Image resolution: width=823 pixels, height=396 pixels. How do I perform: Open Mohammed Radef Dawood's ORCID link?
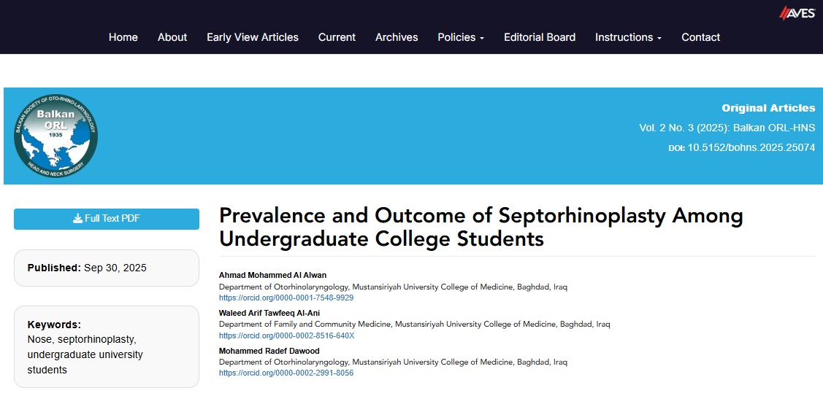tap(286, 373)
